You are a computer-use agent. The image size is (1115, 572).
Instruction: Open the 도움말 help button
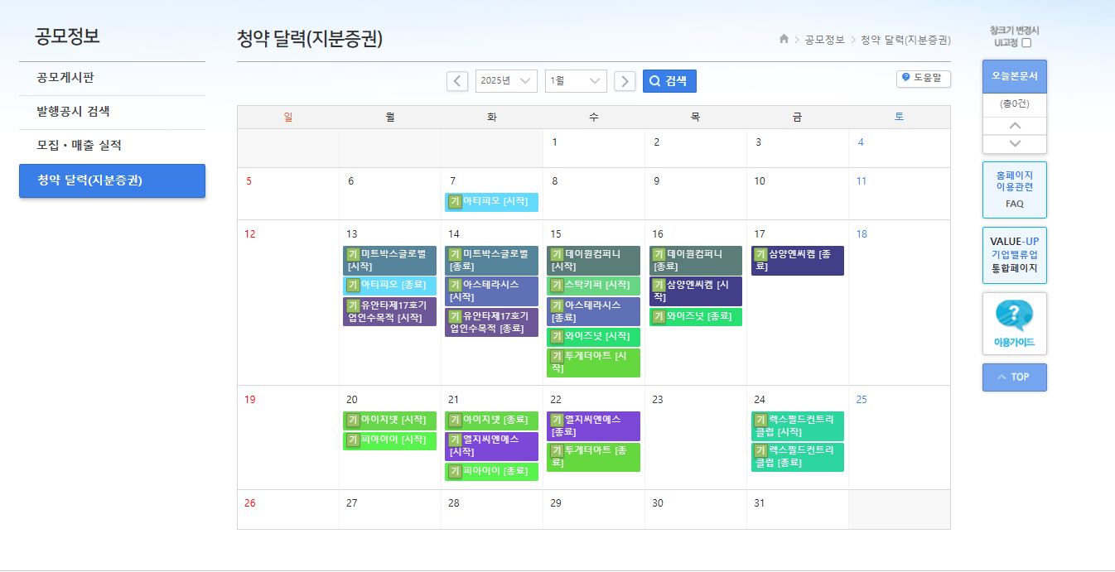pos(923,78)
